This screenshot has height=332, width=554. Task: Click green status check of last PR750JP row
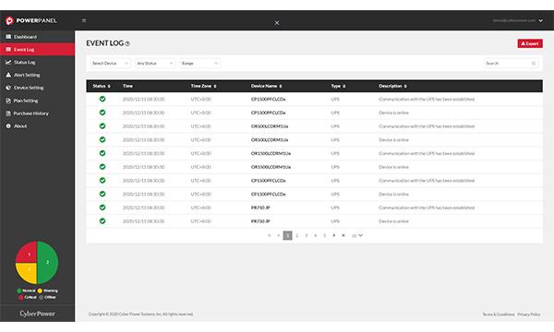[x=102, y=221]
